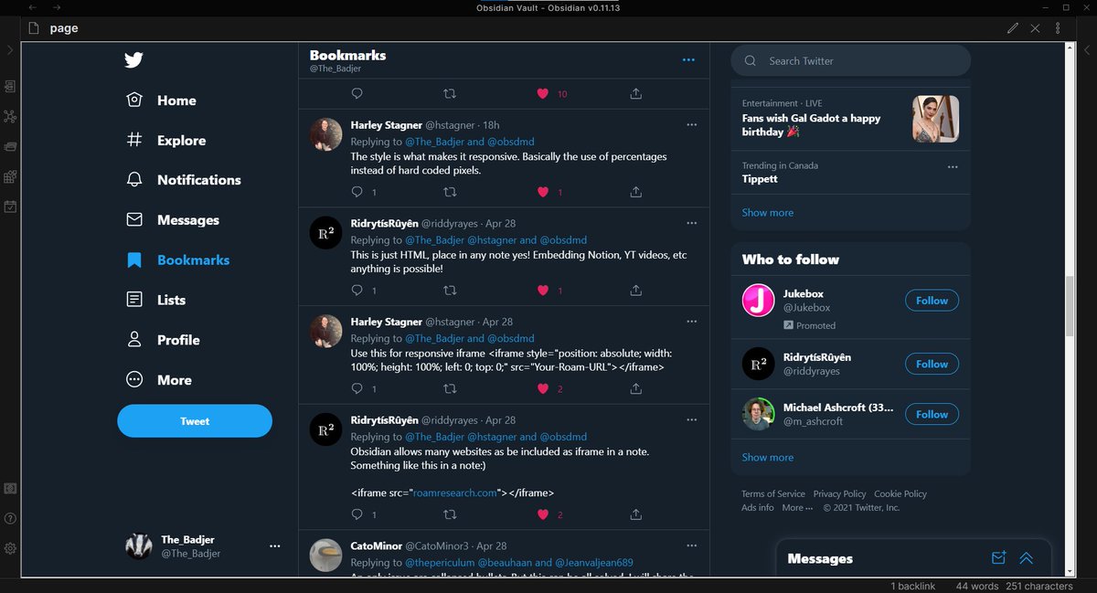Expand the Messages drawer
Viewport: 1097px width, 593px height.
[x=1027, y=558]
